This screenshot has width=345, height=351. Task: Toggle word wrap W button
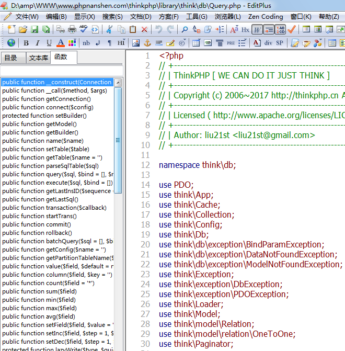[x=257, y=29]
